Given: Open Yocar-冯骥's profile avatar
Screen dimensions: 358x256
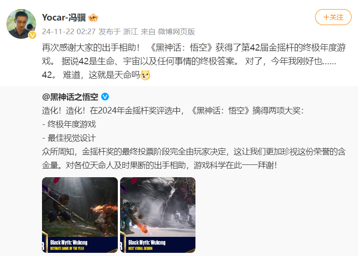Looking at the screenshot, I should coord(21,24).
